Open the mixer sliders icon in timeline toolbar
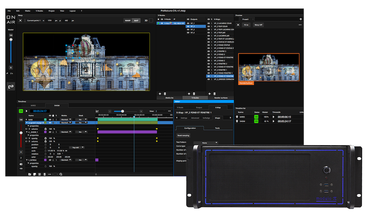This screenshot has height=215, width=368. click(x=40, y=174)
